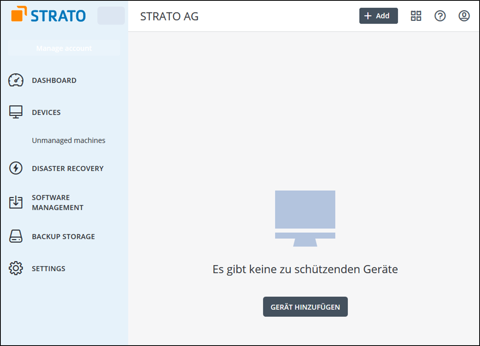Image resolution: width=480 pixels, height=346 pixels.
Task: Open the user account profile icon
Action: [x=464, y=16]
